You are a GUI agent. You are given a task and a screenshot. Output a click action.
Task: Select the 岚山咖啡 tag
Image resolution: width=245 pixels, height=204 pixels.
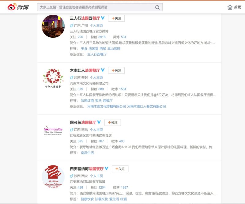(x=114, y=49)
